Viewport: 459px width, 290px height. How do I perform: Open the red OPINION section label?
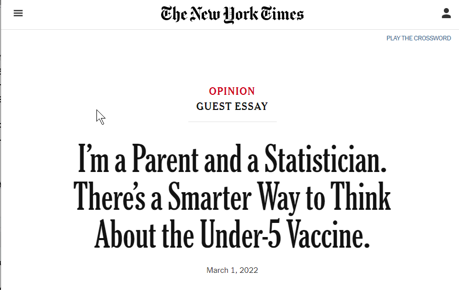(232, 91)
